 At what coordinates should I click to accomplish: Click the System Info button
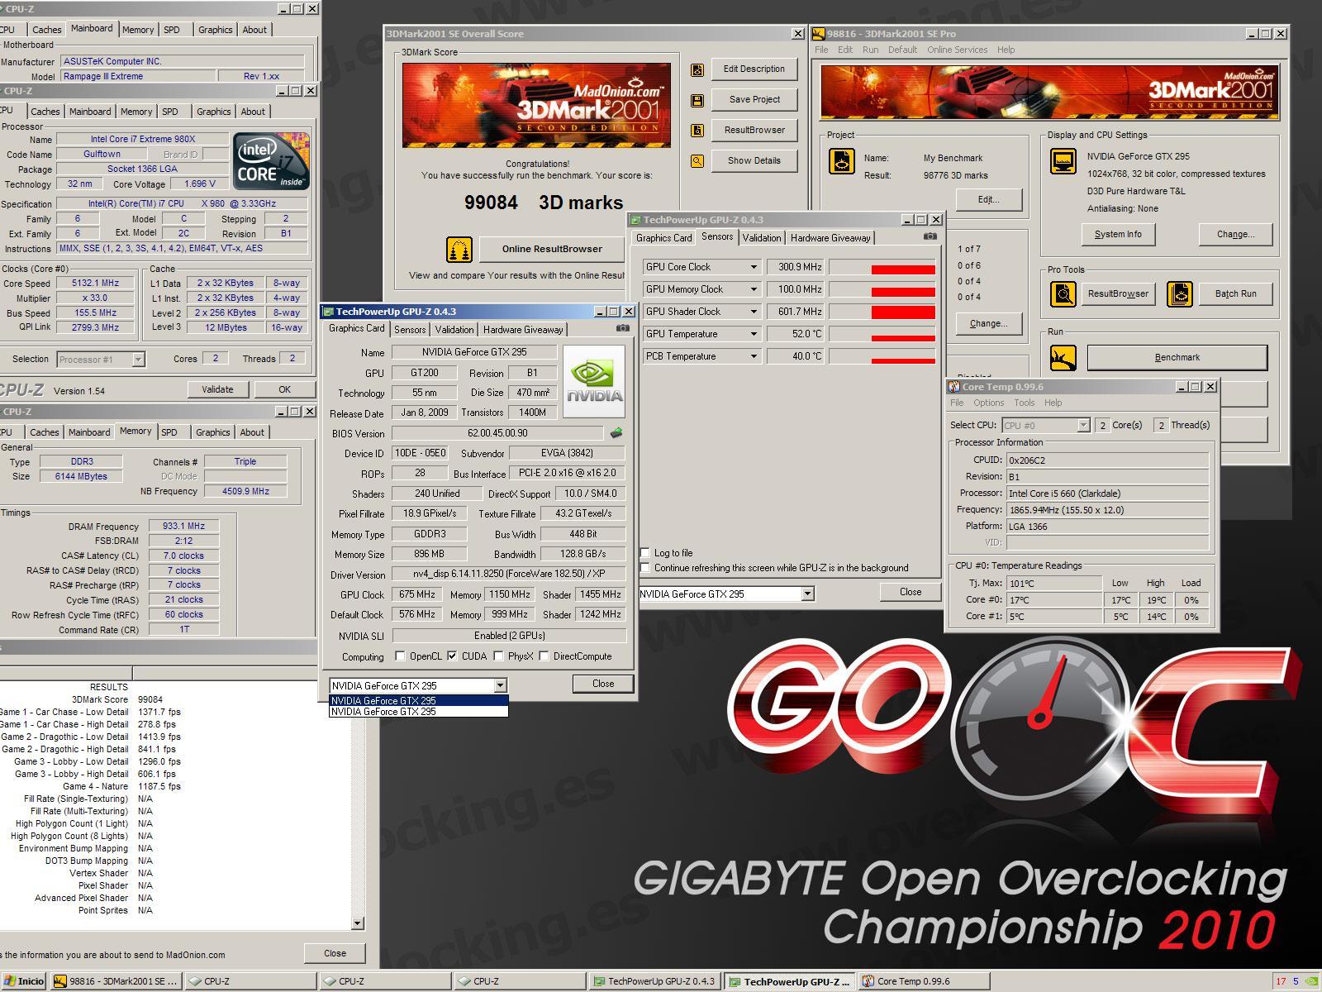(1118, 235)
